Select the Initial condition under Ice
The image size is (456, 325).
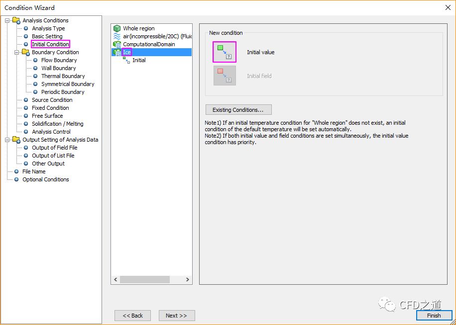pos(139,60)
